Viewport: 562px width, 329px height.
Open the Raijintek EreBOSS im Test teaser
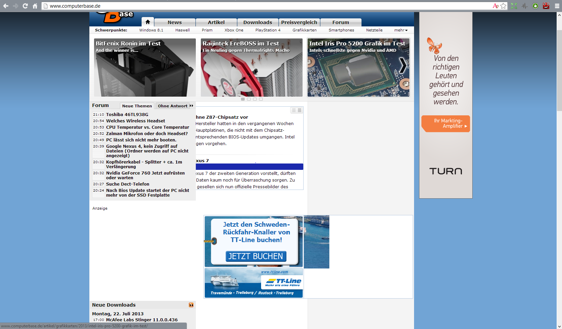(x=252, y=68)
